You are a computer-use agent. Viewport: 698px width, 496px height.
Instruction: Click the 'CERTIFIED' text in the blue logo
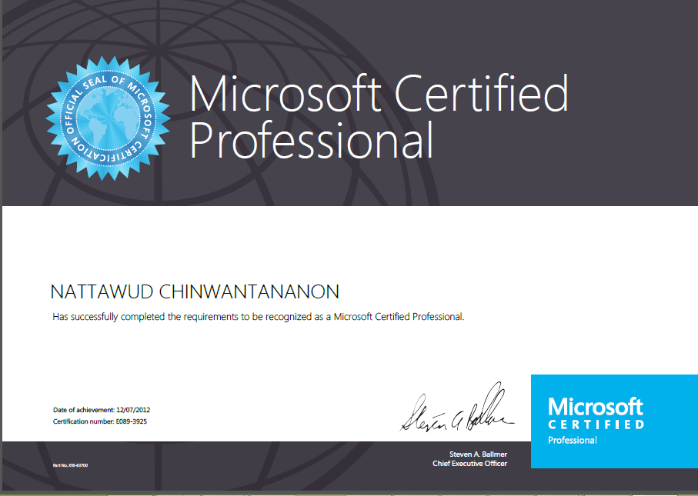tap(596, 424)
